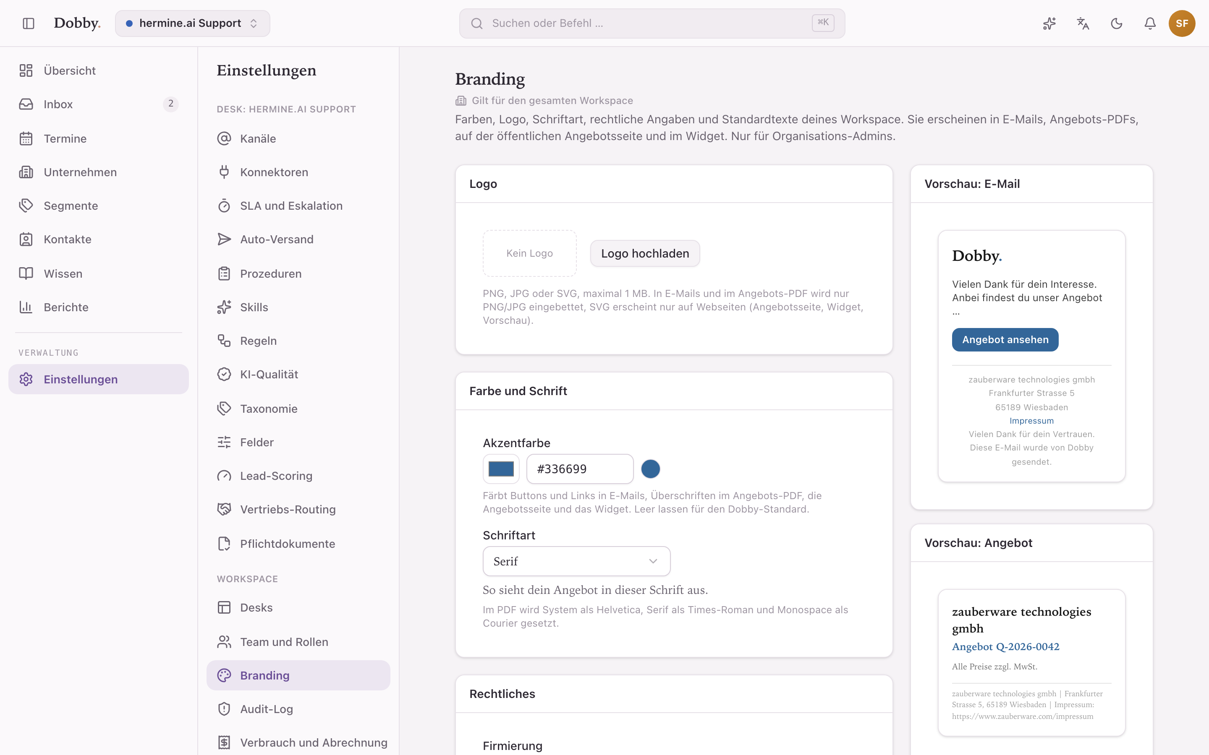Open the notifications bell
The width and height of the screenshot is (1209, 755).
point(1150,23)
